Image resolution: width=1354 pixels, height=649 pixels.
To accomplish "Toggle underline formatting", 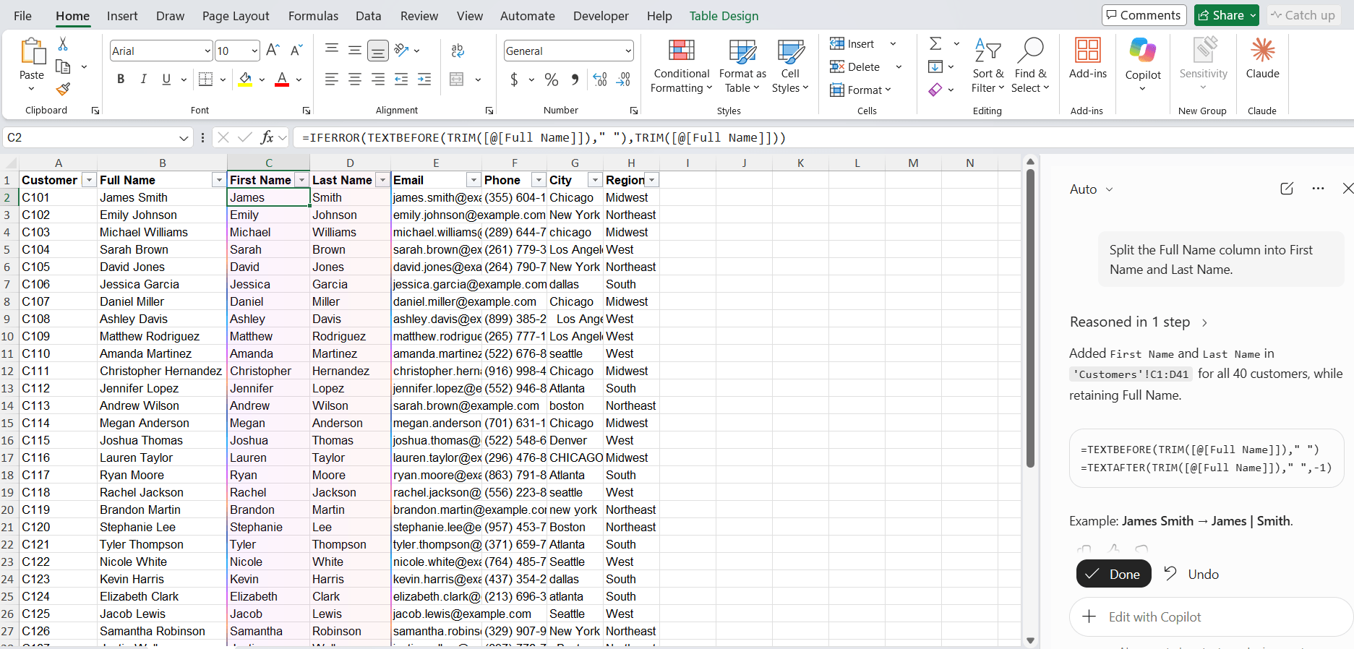I will click(167, 79).
